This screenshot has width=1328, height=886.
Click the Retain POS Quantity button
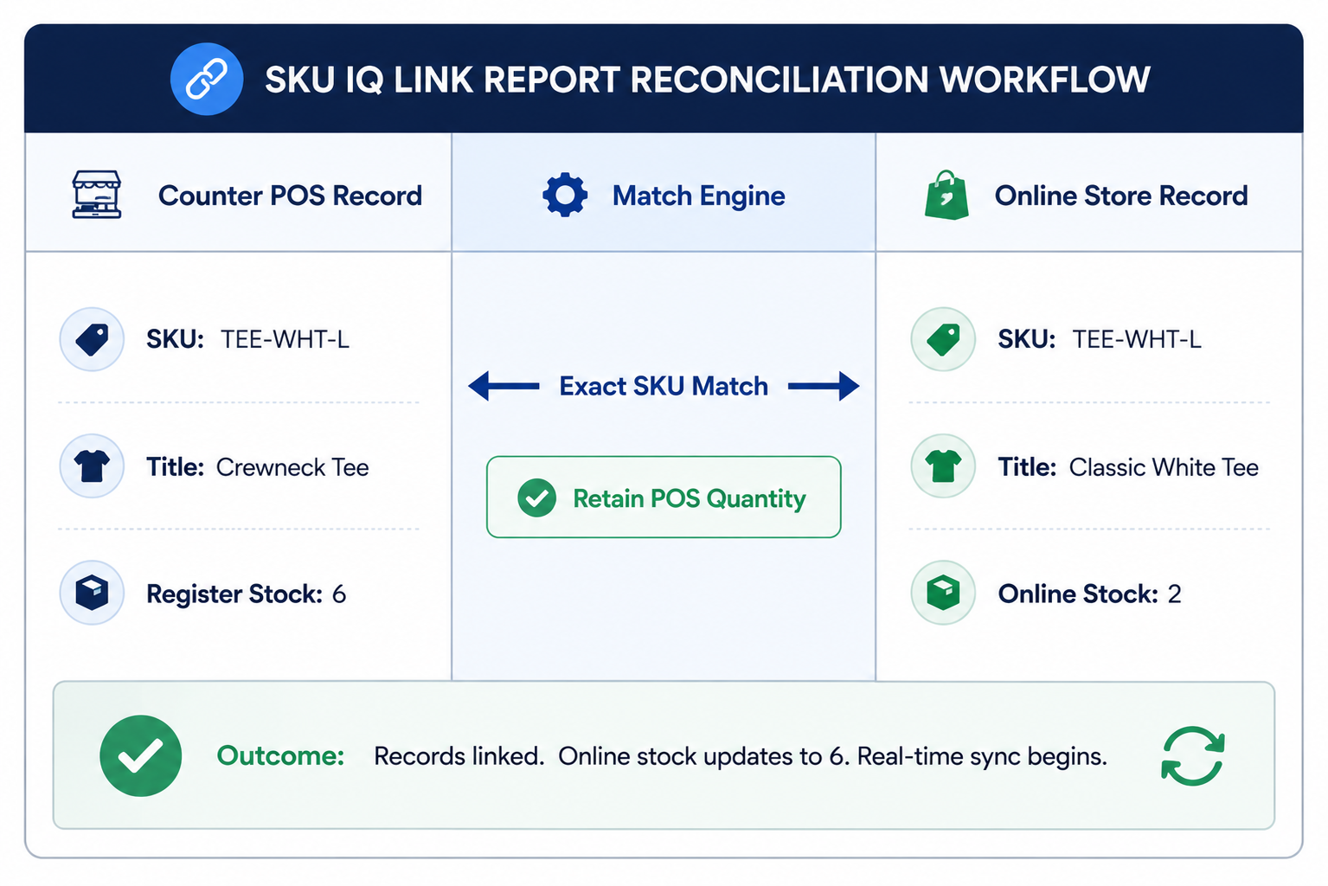[x=664, y=498]
